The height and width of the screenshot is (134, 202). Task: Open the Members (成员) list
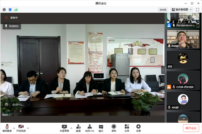click(x=89, y=128)
